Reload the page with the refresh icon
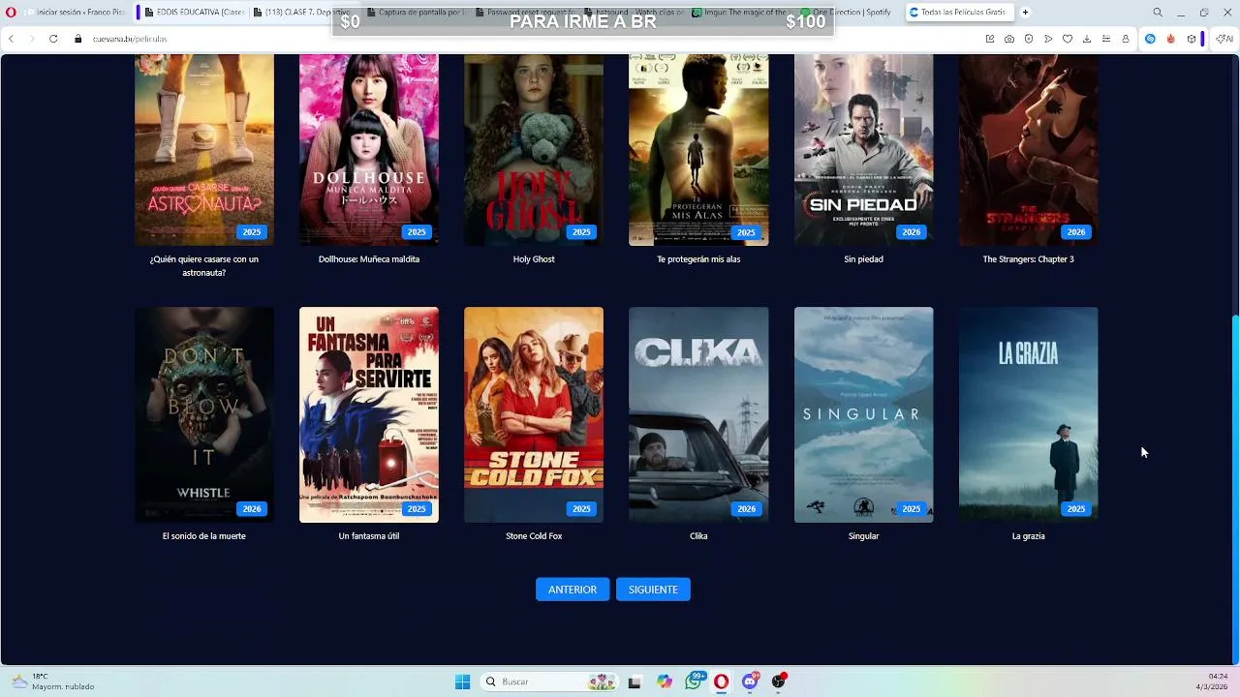The width and height of the screenshot is (1240, 697). (x=53, y=39)
